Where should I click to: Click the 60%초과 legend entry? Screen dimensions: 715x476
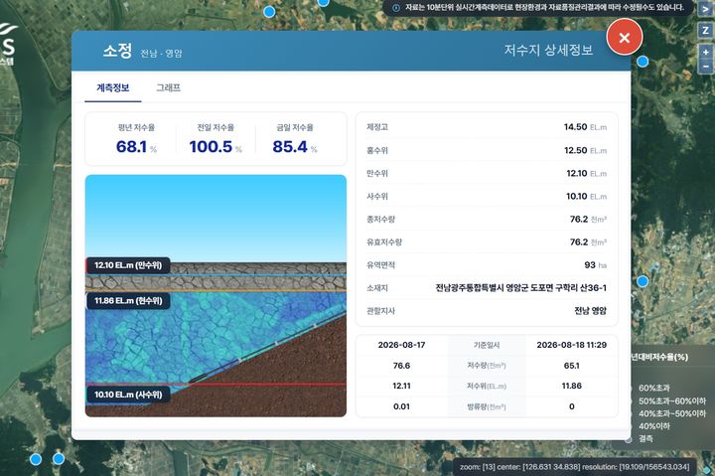[x=653, y=388]
